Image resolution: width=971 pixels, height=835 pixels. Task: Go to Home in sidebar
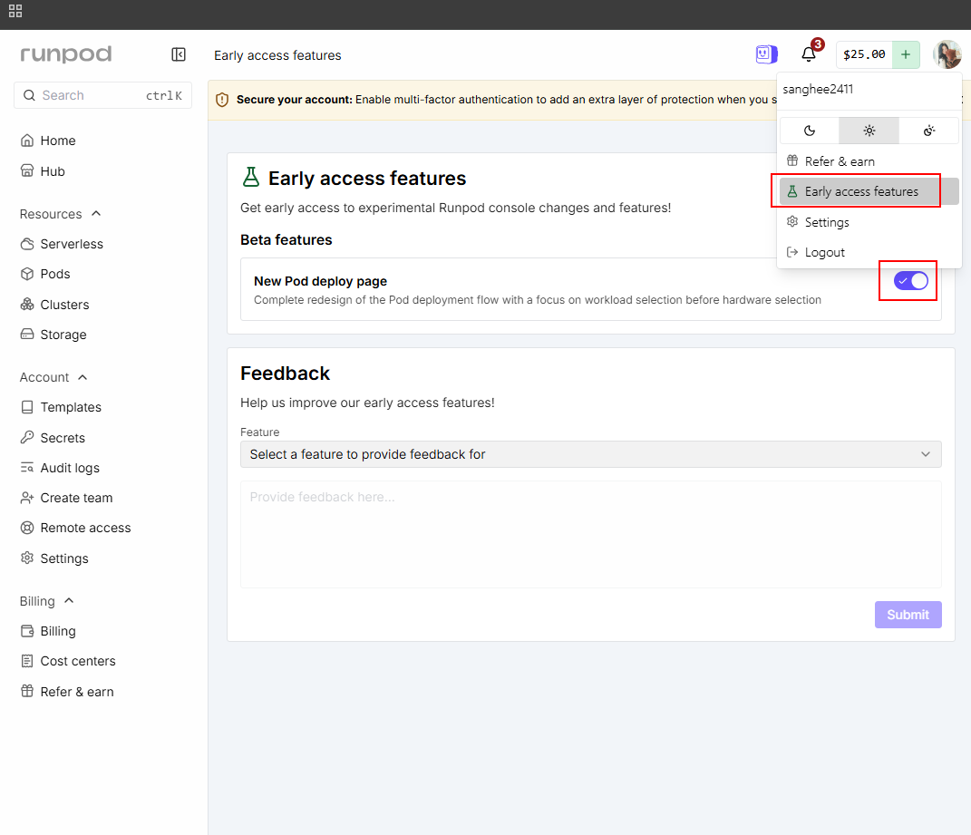[x=48, y=141]
